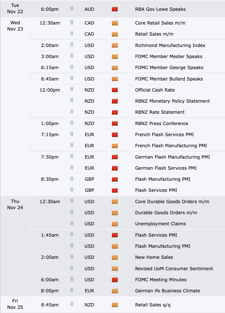The height and width of the screenshot is (313, 225).
Task: Click sound icon for RBA Gov Lowe Speaks
Action: point(72,9)
